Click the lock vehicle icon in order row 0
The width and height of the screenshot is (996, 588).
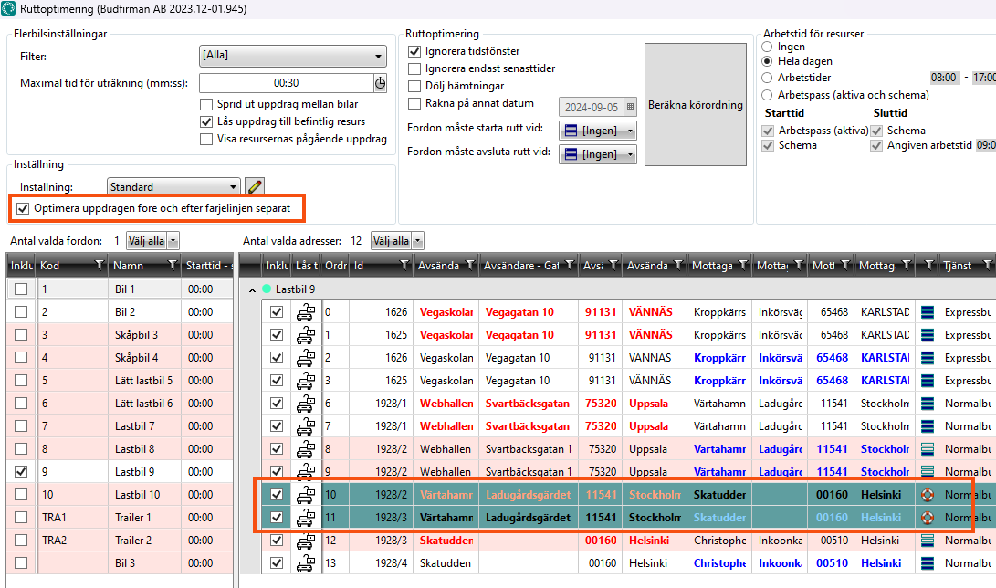tap(306, 312)
